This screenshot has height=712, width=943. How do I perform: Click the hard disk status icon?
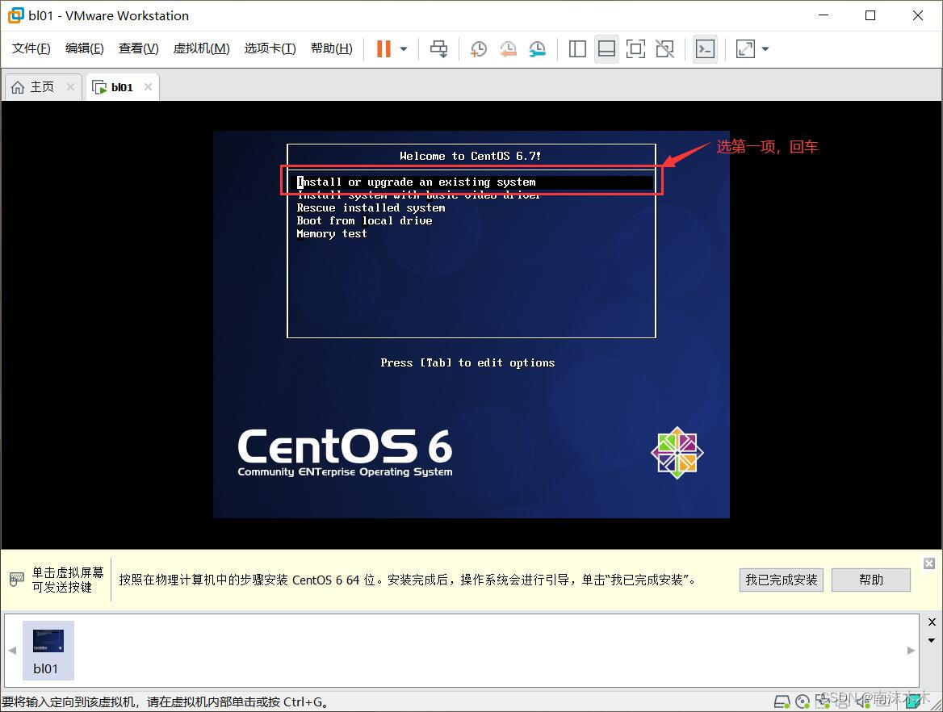(782, 702)
